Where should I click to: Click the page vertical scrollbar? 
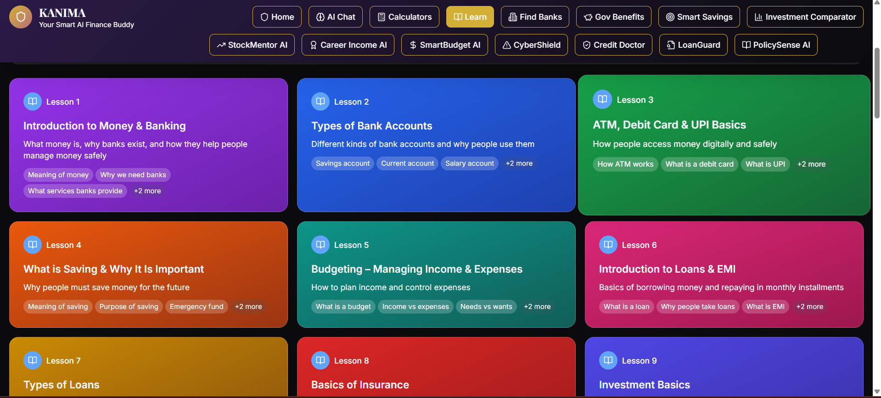[x=877, y=83]
